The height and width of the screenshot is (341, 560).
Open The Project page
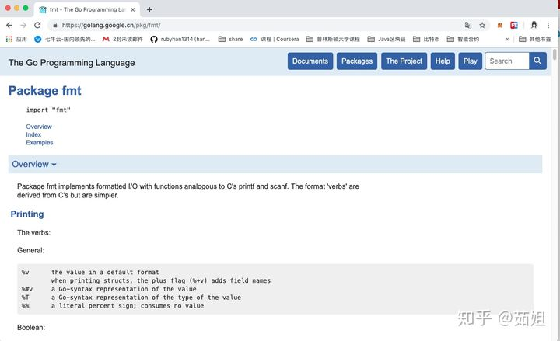pyautogui.click(x=404, y=61)
